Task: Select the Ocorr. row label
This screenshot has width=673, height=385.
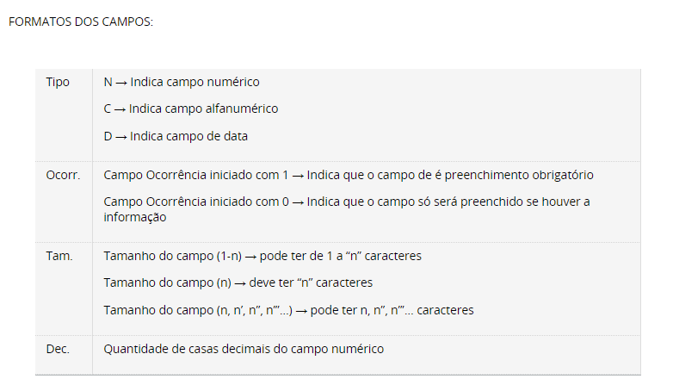Action: (62, 175)
